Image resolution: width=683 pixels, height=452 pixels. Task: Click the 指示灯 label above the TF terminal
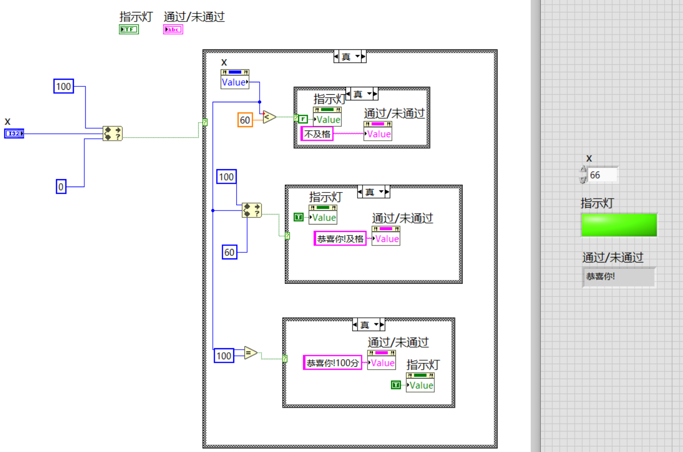[136, 16]
